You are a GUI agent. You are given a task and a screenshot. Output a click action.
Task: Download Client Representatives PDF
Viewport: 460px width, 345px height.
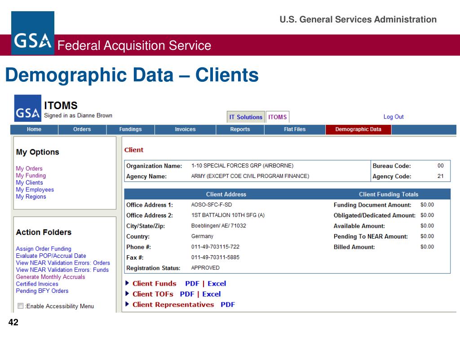tap(228, 305)
